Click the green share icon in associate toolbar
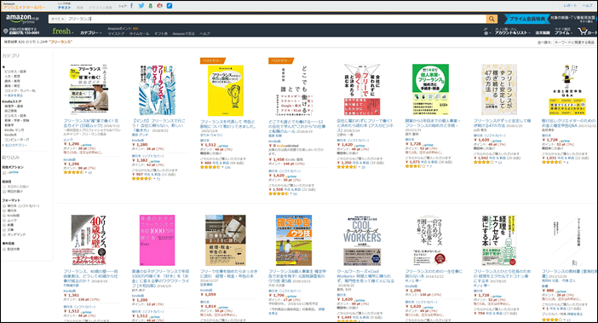 (x=151, y=6)
